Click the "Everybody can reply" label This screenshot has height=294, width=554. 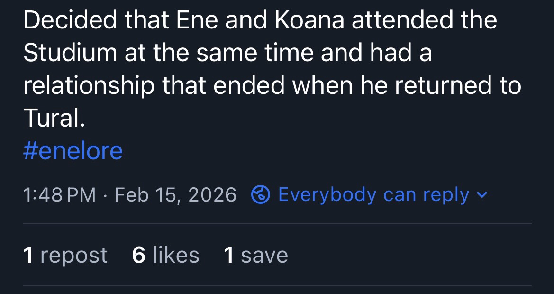pyautogui.click(x=373, y=195)
